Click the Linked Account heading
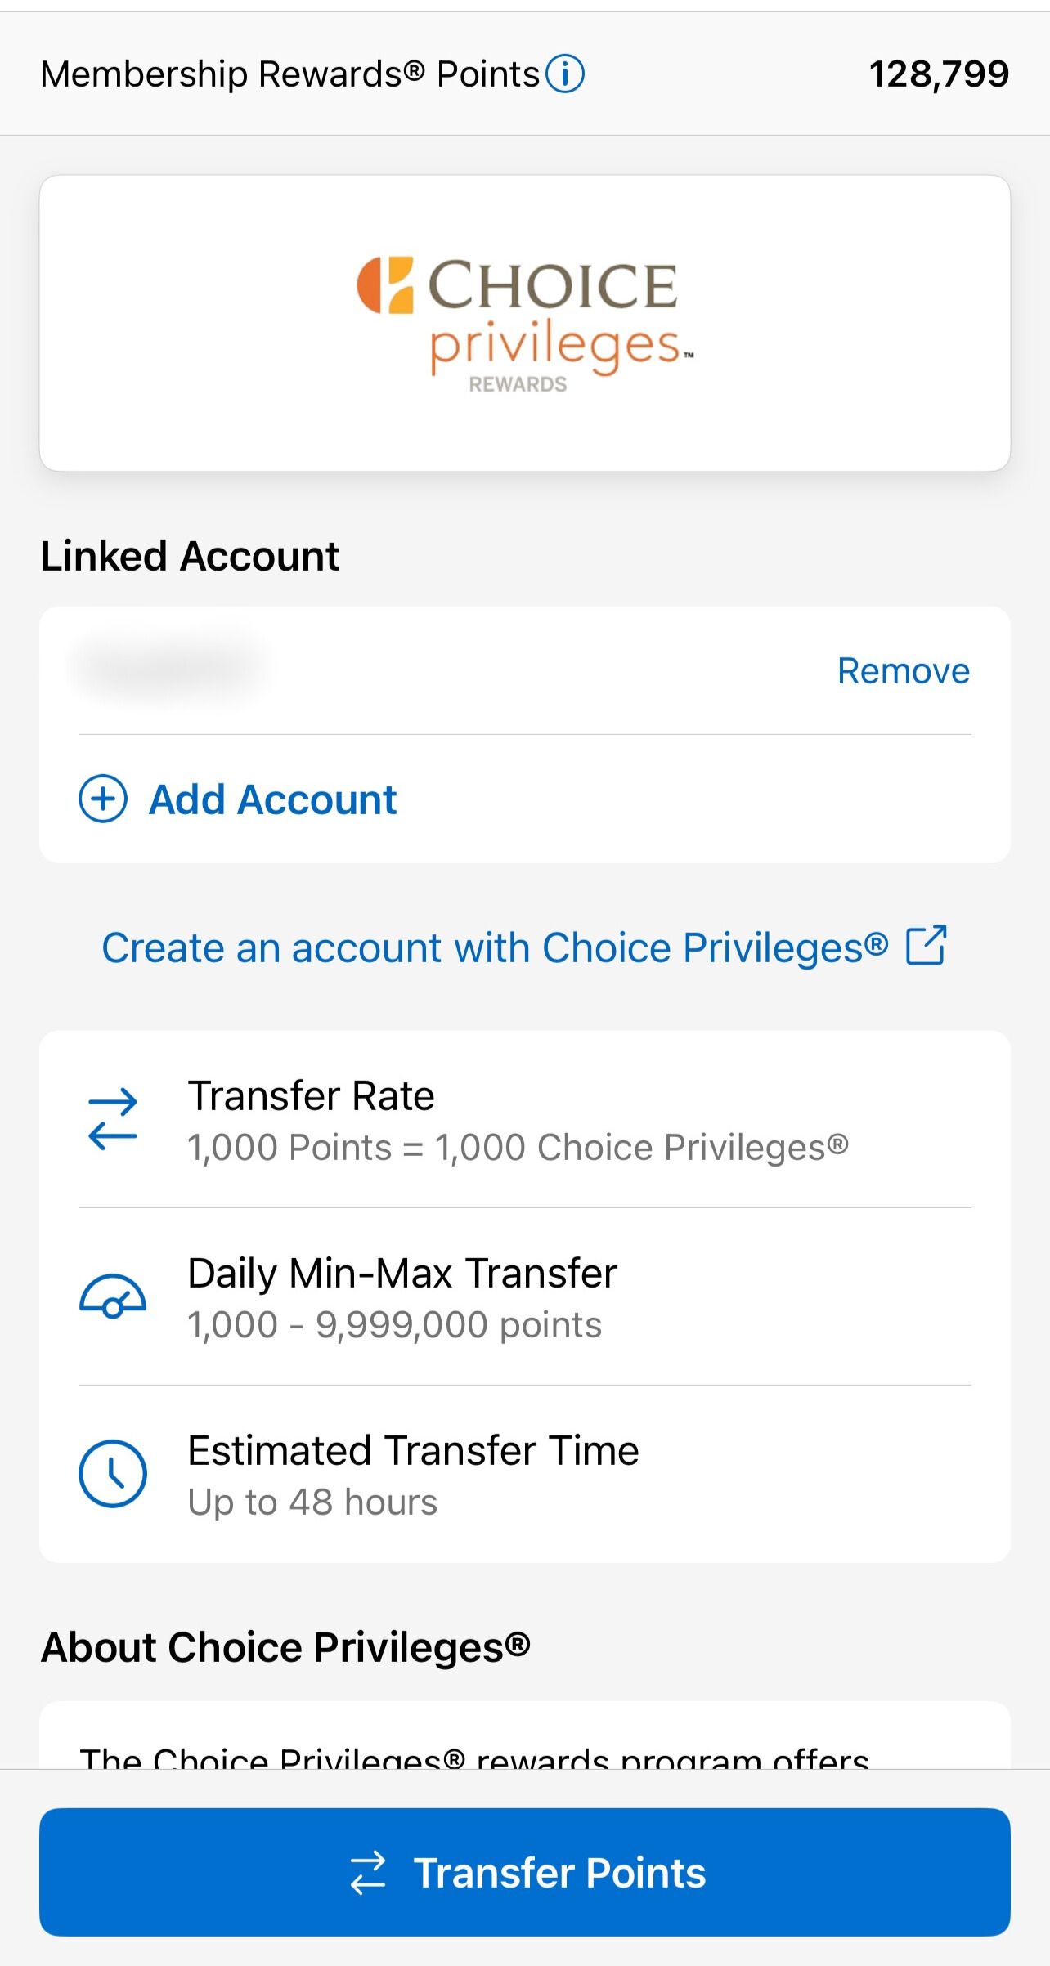The width and height of the screenshot is (1050, 1966). pyautogui.click(x=190, y=556)
